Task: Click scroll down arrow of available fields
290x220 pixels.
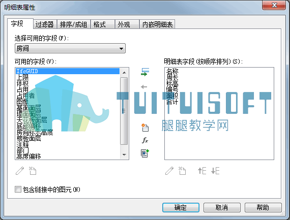Action: [x=124, y=155]
